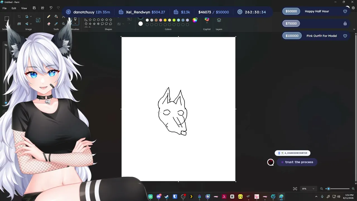Click the $46073 / $50000 goal progress
The image size is (357, 201).
pyautogui.click(x=214, y=12)
